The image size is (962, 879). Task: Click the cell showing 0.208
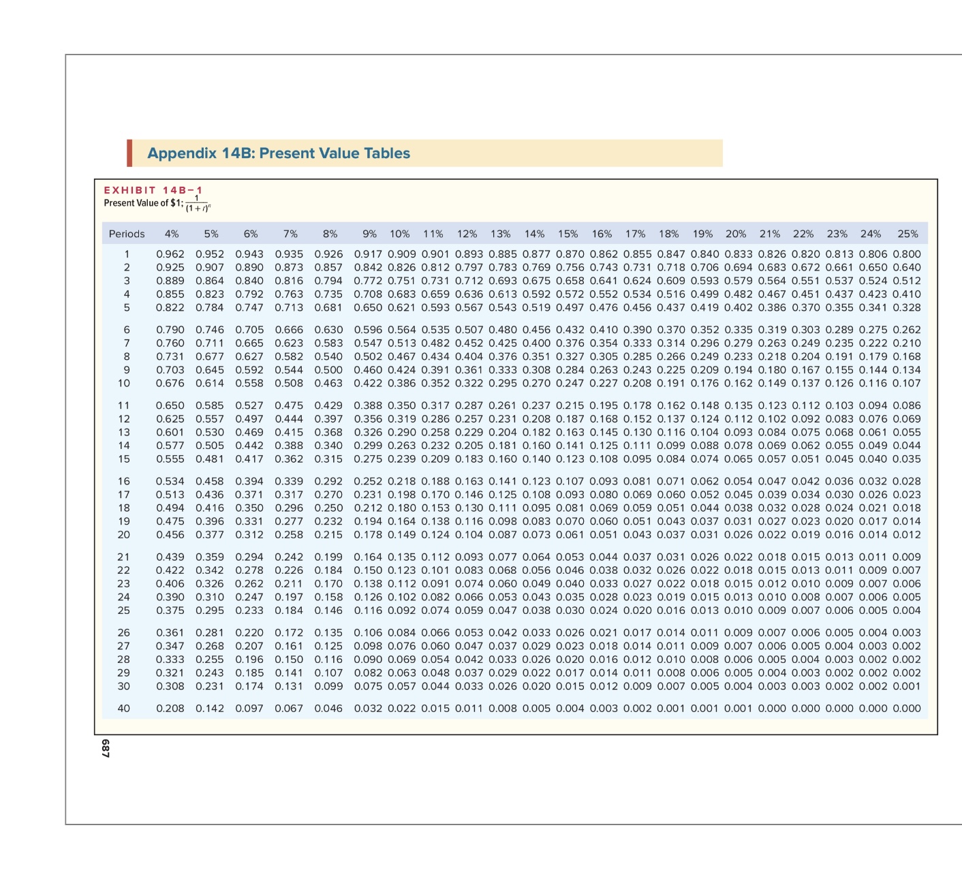170,709
